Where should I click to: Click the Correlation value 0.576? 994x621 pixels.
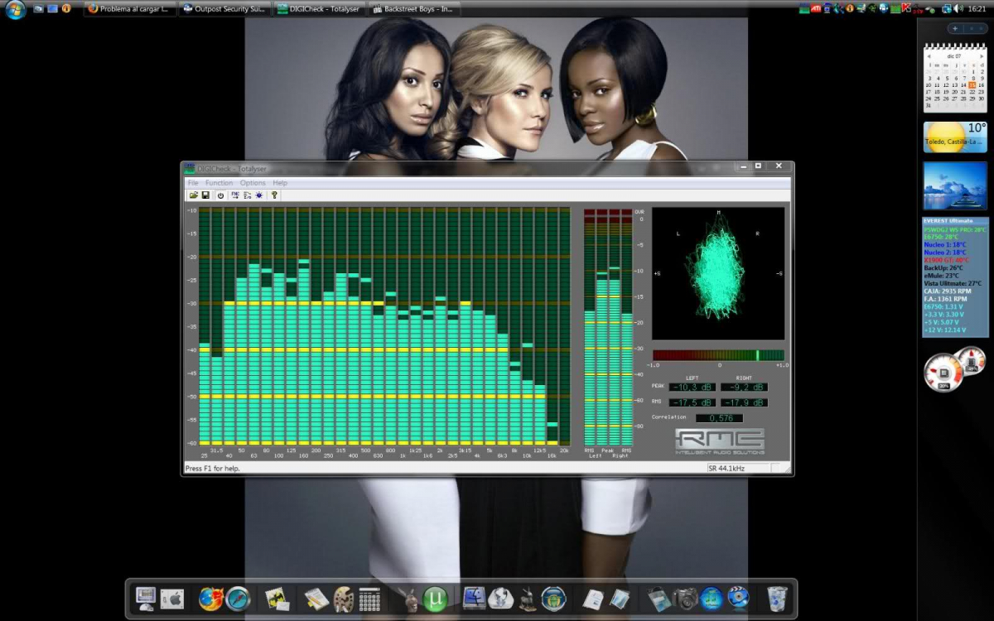pos(719,418)
